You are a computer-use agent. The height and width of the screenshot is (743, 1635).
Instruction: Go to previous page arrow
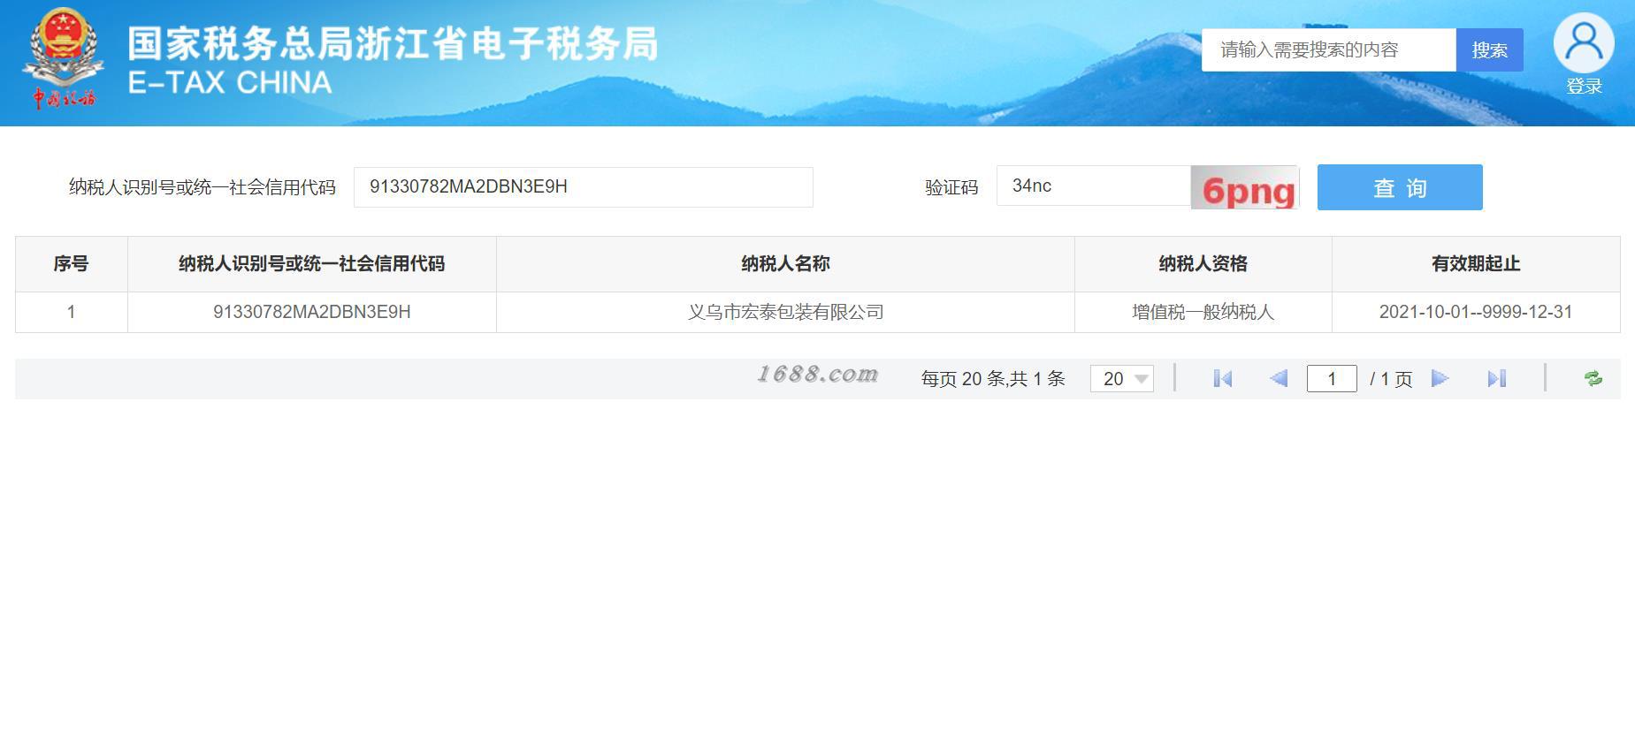(x=1279, y=379)
